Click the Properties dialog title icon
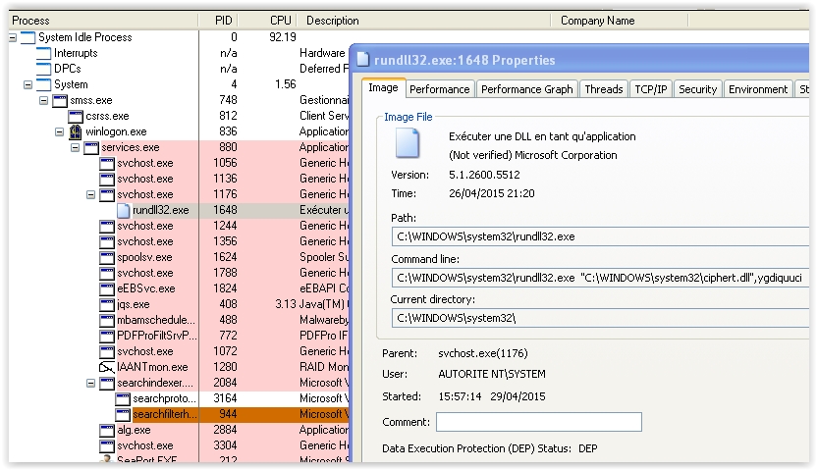This screenshot has width=817, height=470. coord(362,60)
